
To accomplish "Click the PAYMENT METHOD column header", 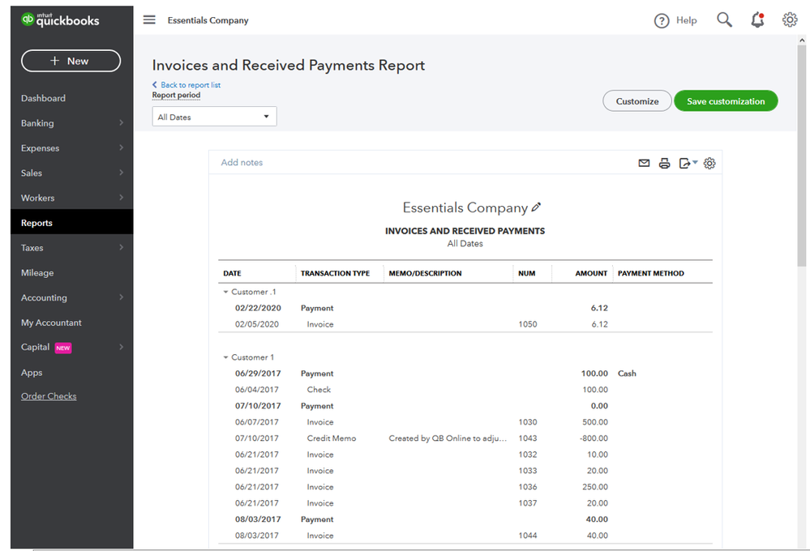I will pyautogui.click(x=650, y=273).
